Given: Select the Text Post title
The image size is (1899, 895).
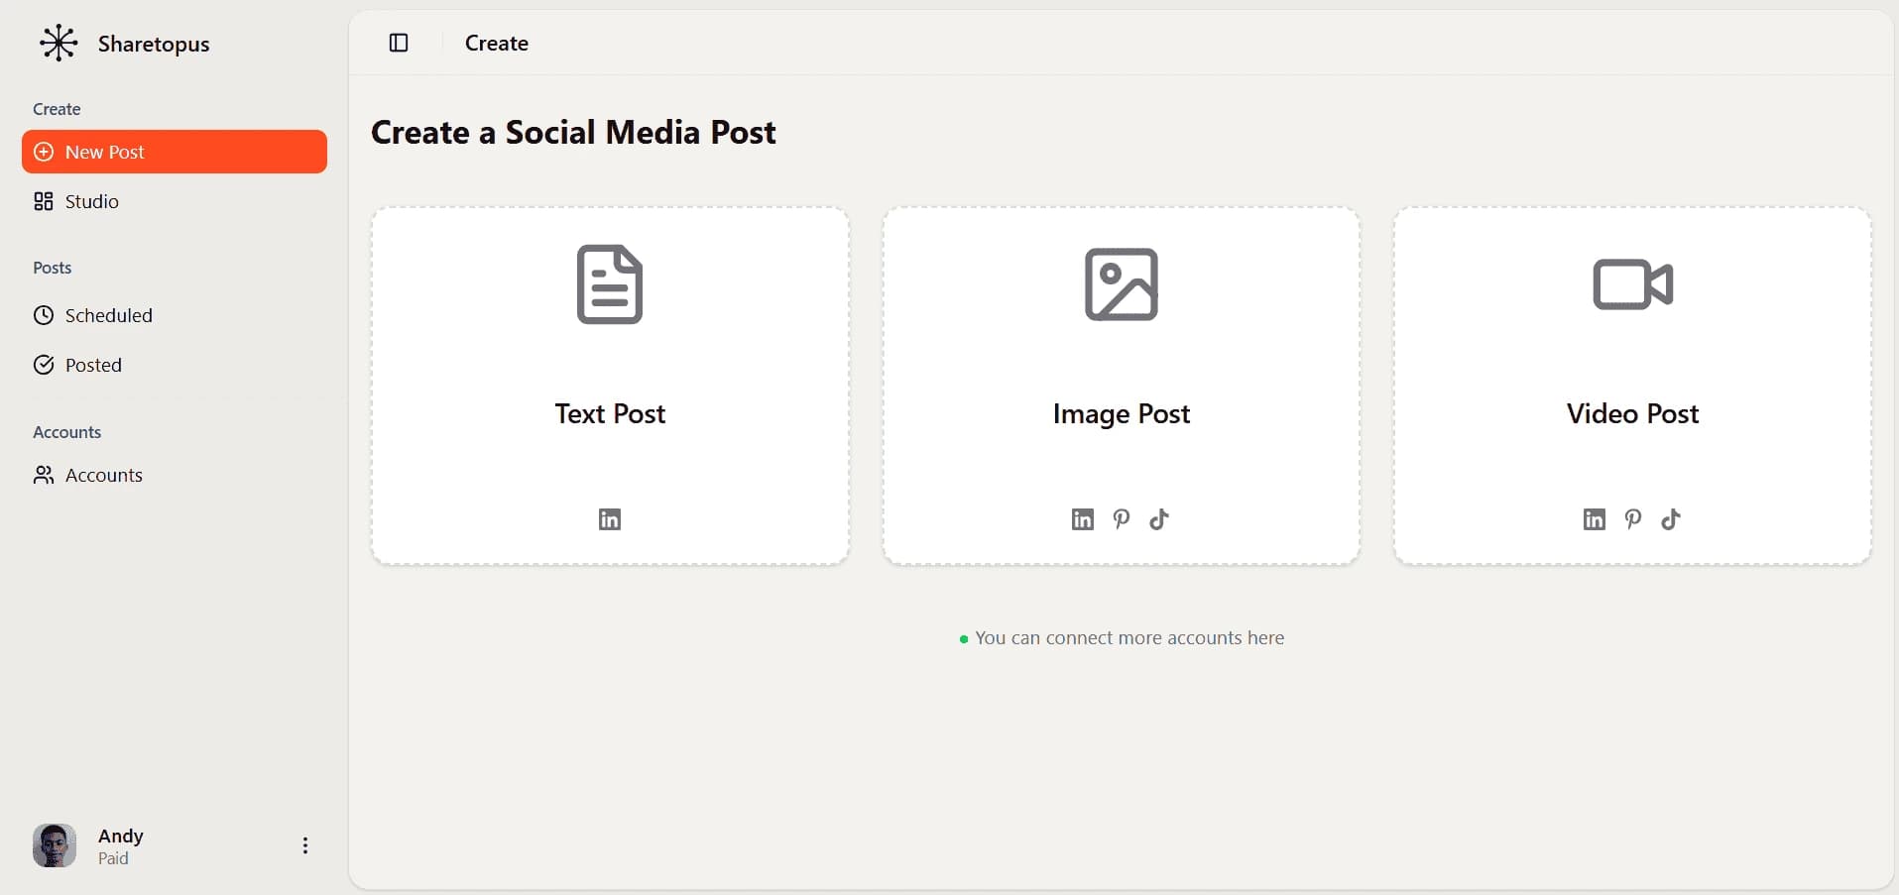Looking at the screenshot, I should 610,413.
